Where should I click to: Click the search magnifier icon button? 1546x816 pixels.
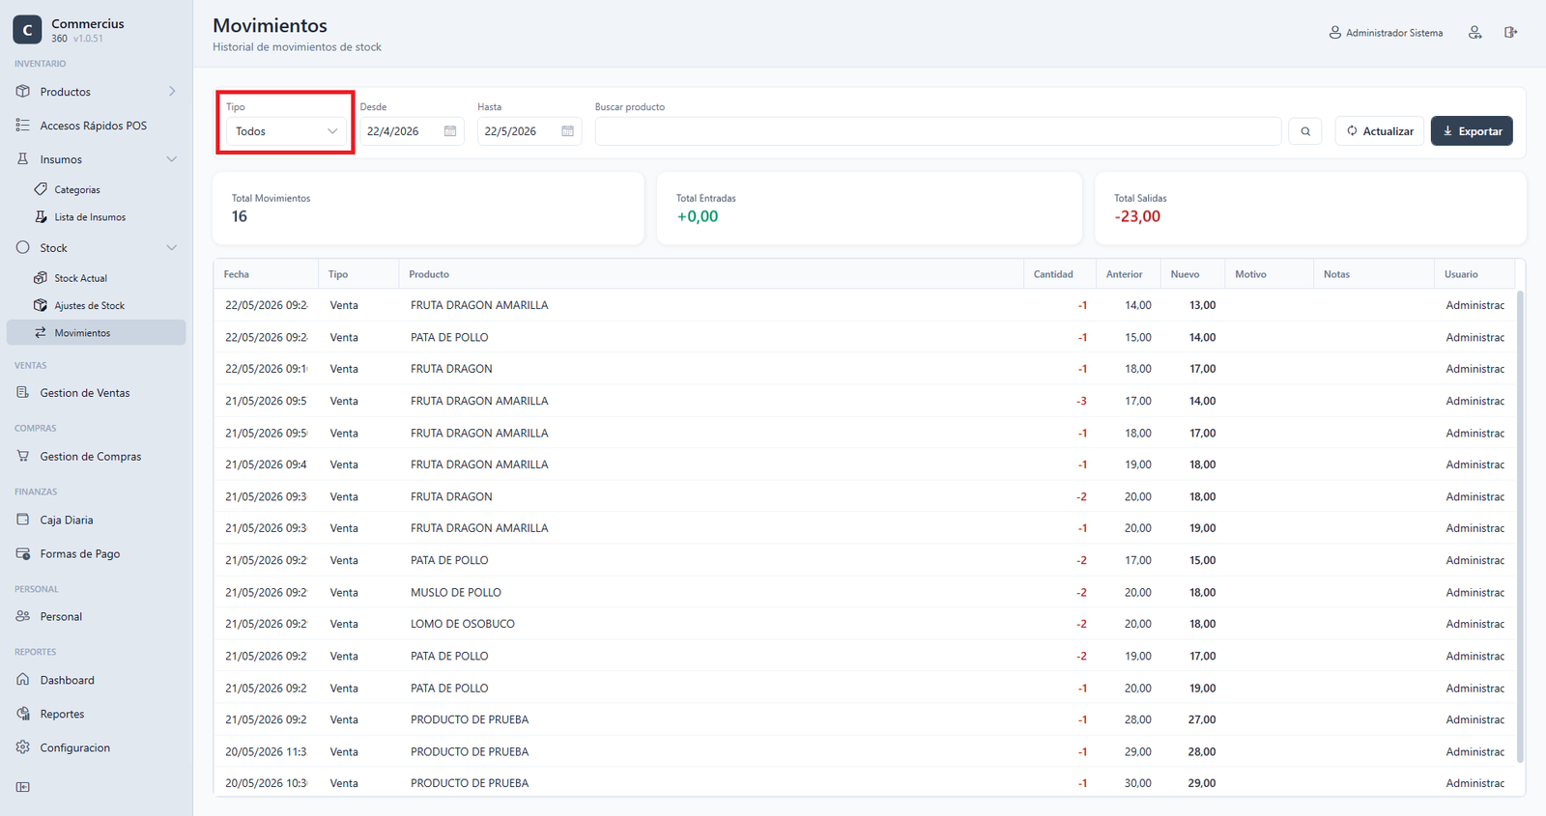click(1305, 131)
